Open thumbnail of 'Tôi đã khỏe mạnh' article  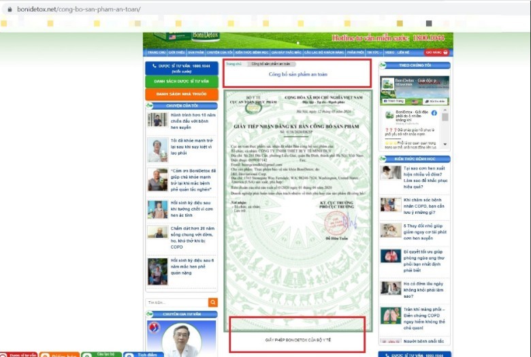157,150
